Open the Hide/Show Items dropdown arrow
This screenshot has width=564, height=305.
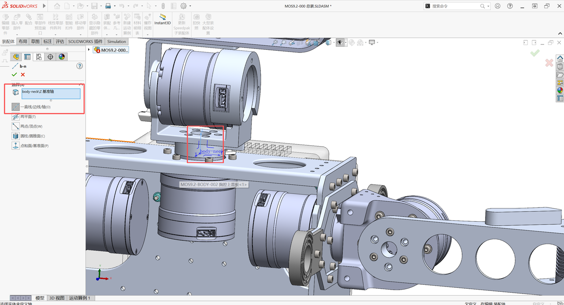[x=346, y=43]
